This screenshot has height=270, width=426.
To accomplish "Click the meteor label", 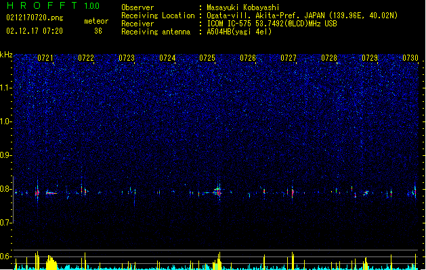I will click(96, 21).
